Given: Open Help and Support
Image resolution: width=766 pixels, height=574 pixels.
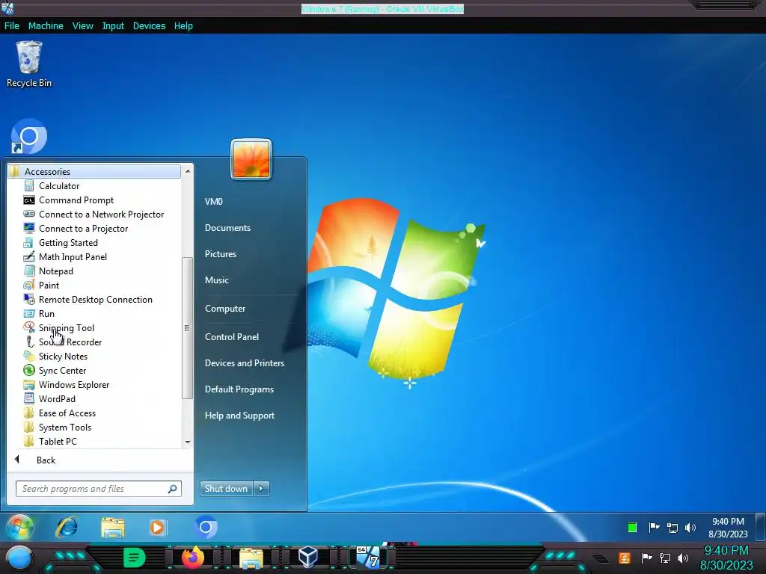Looking at the screenshot, I should (239, 416).
